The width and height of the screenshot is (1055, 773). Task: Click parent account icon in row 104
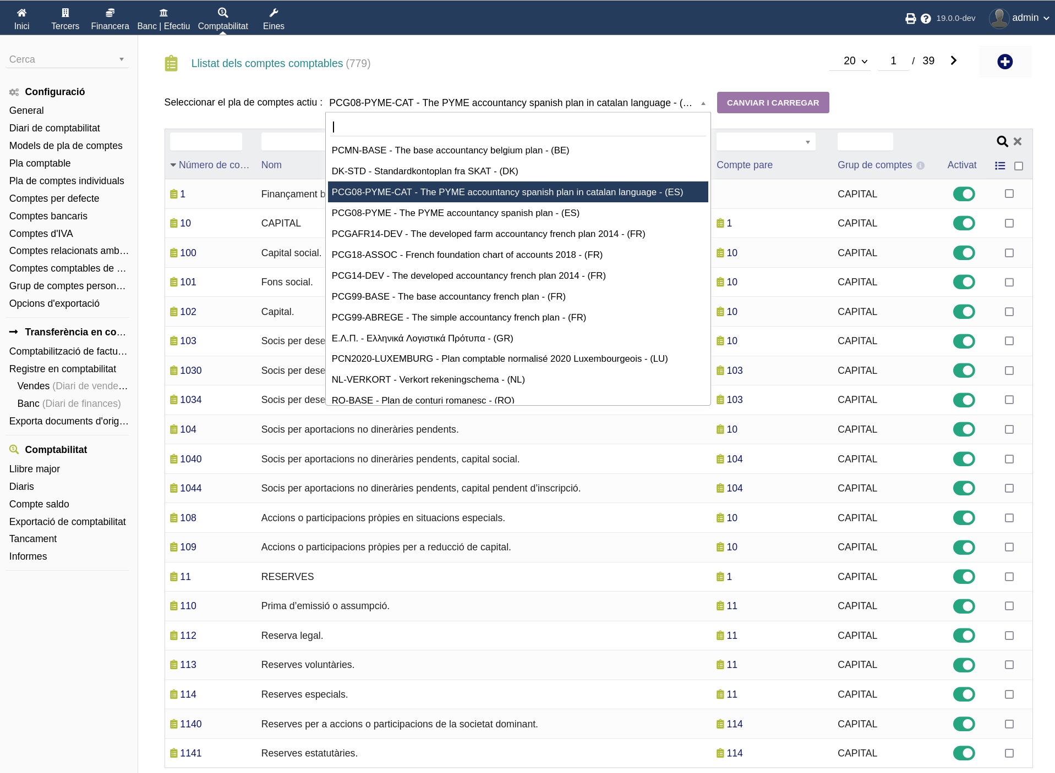[x=720, y=429]
